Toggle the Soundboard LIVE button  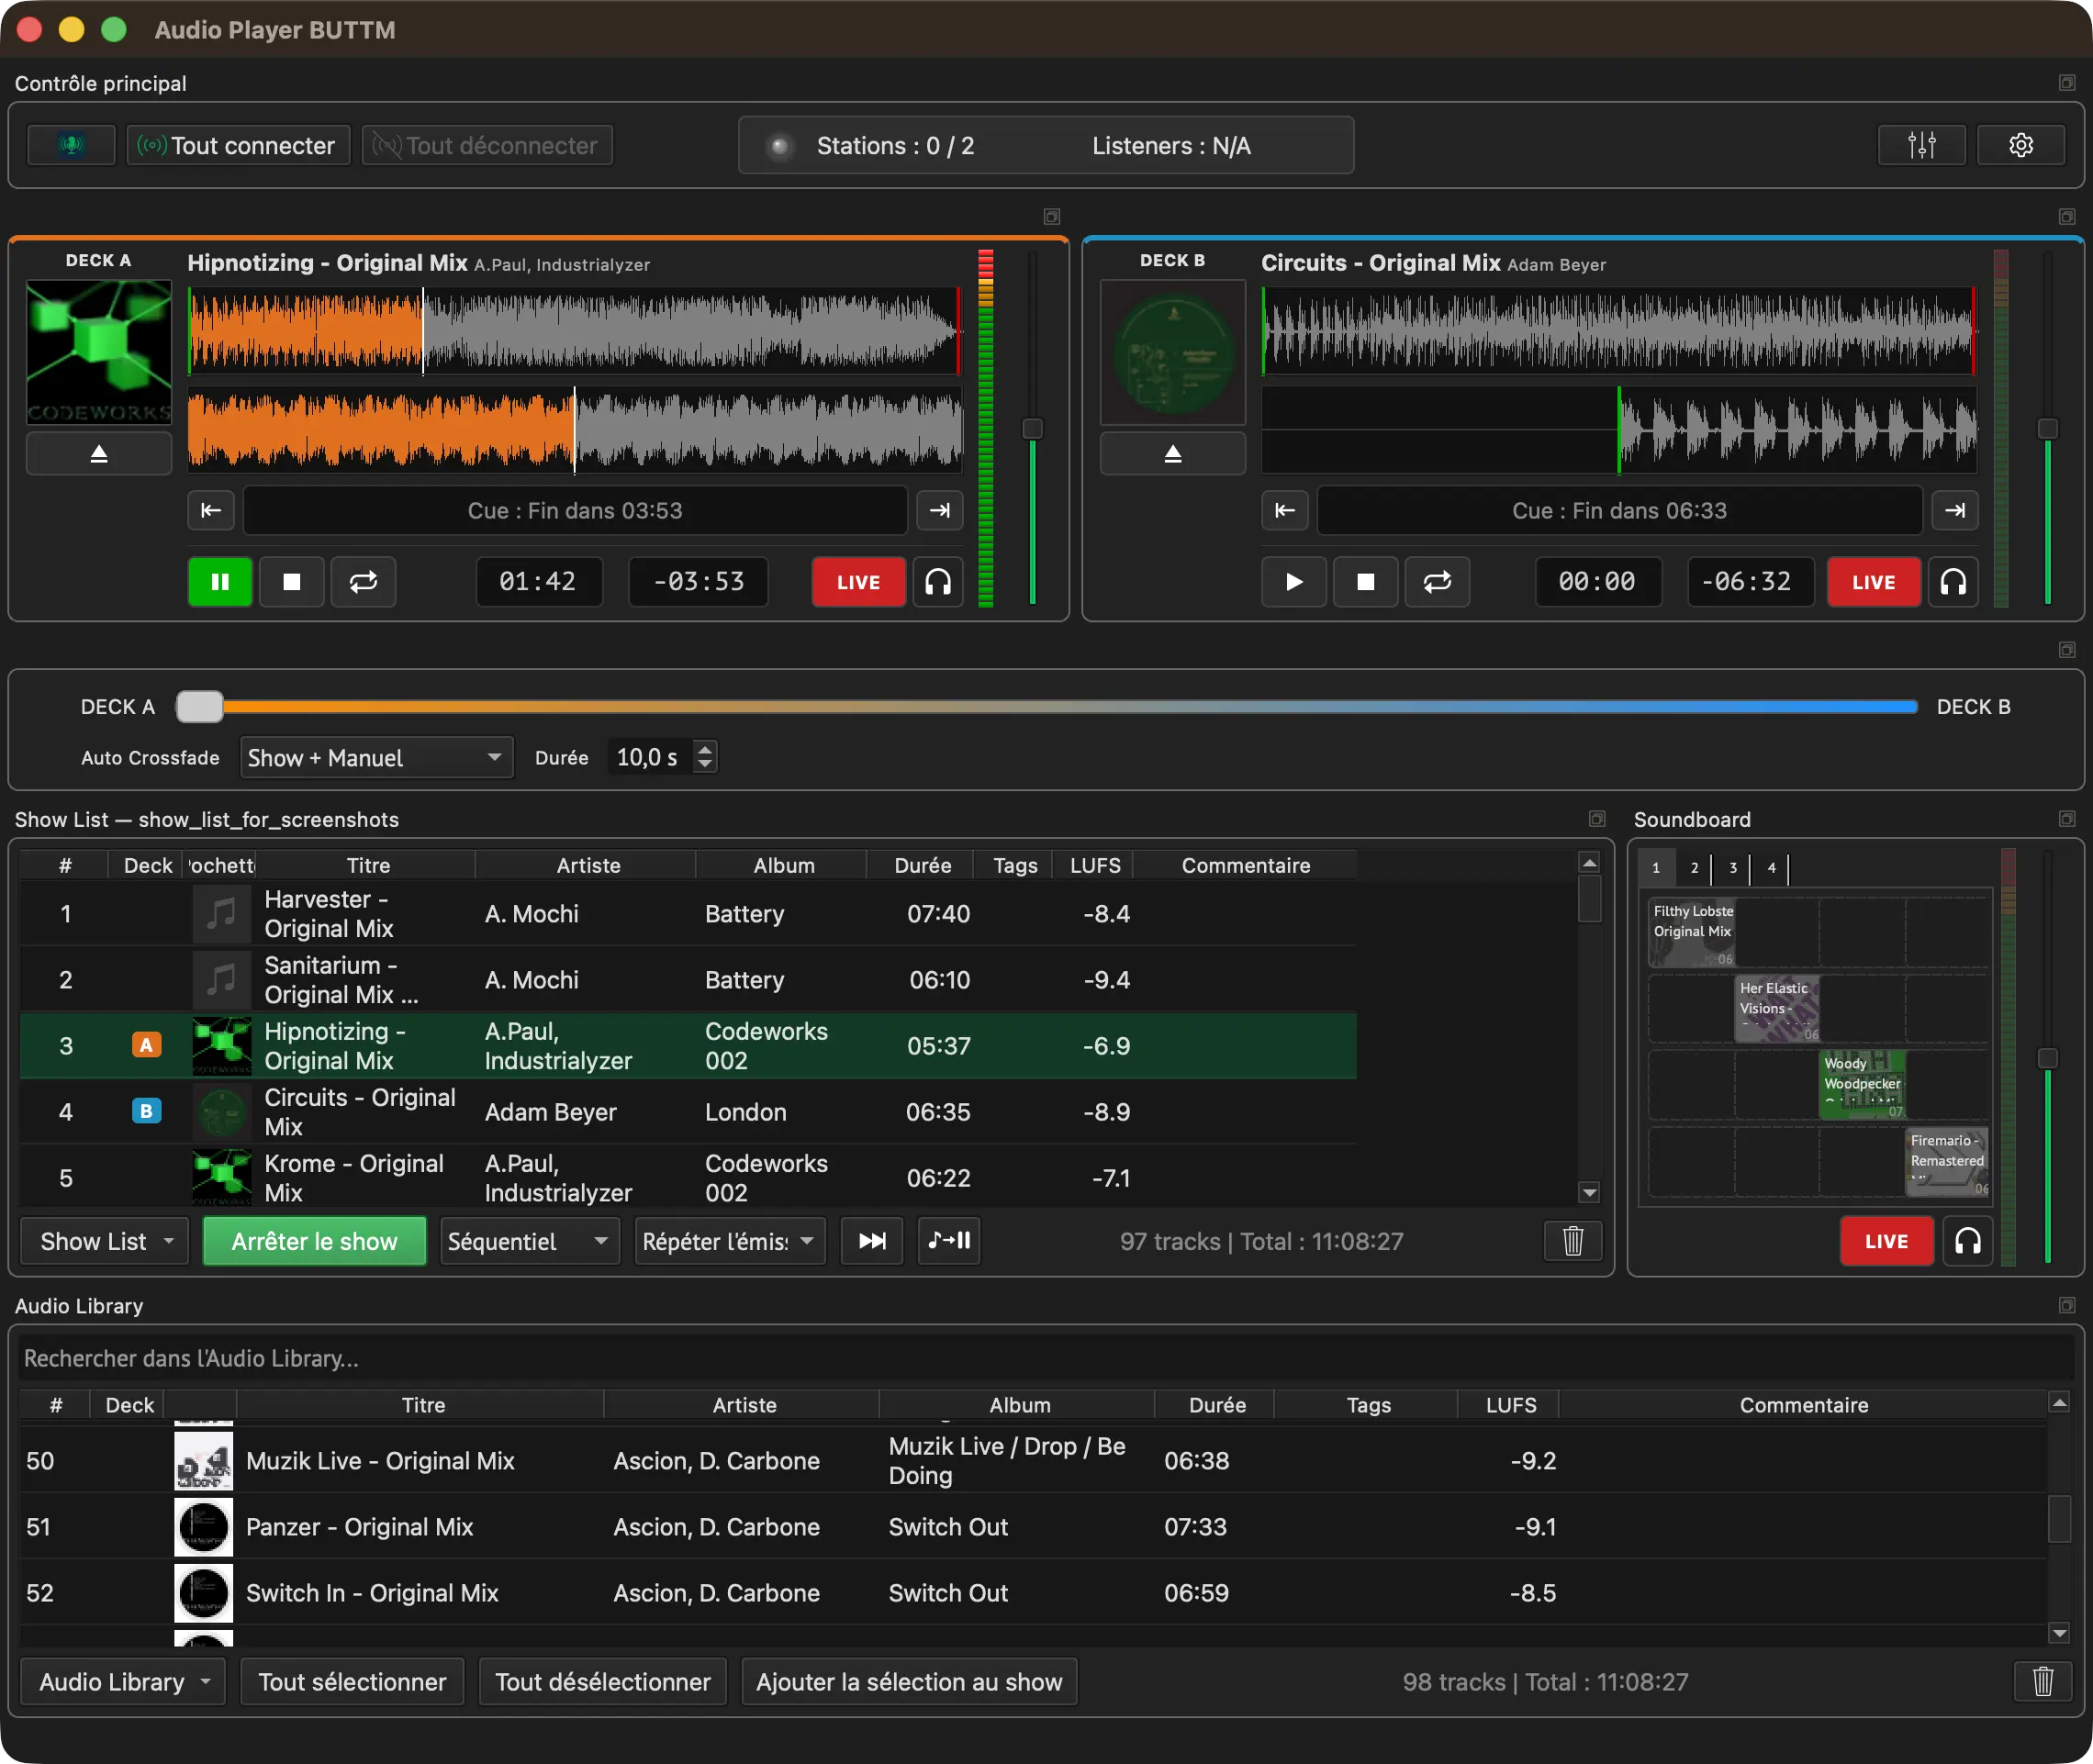pos(1886,1241)
